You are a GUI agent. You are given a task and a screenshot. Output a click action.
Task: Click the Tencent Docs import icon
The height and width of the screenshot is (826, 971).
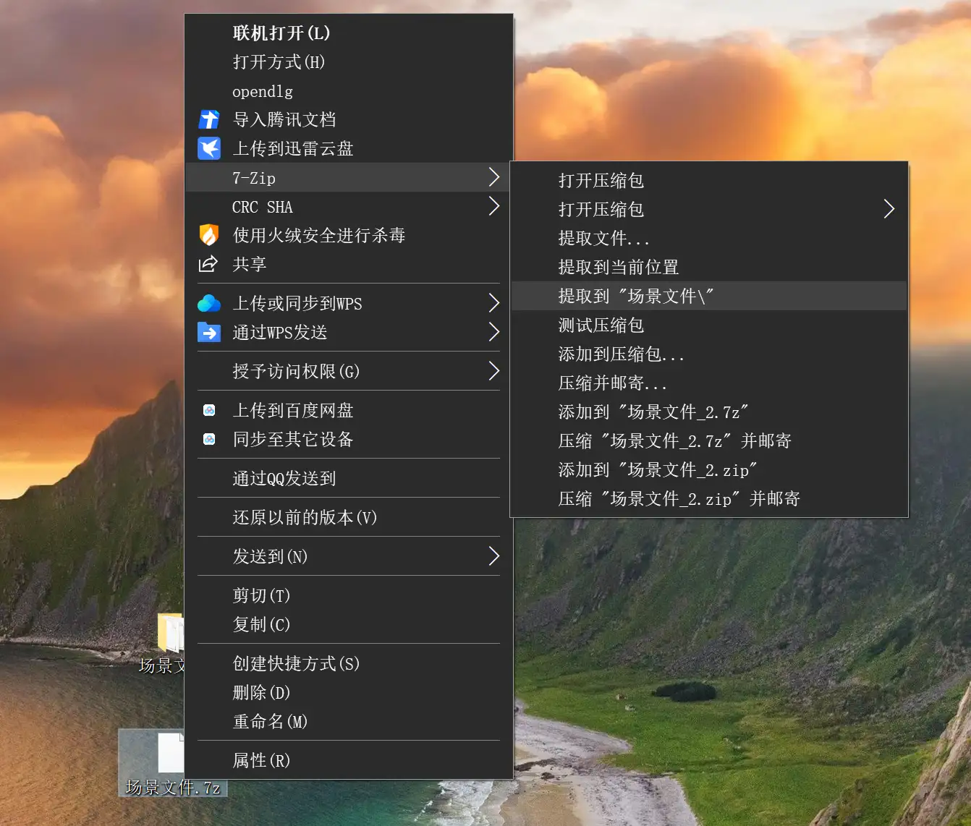(x=209, y=119)
